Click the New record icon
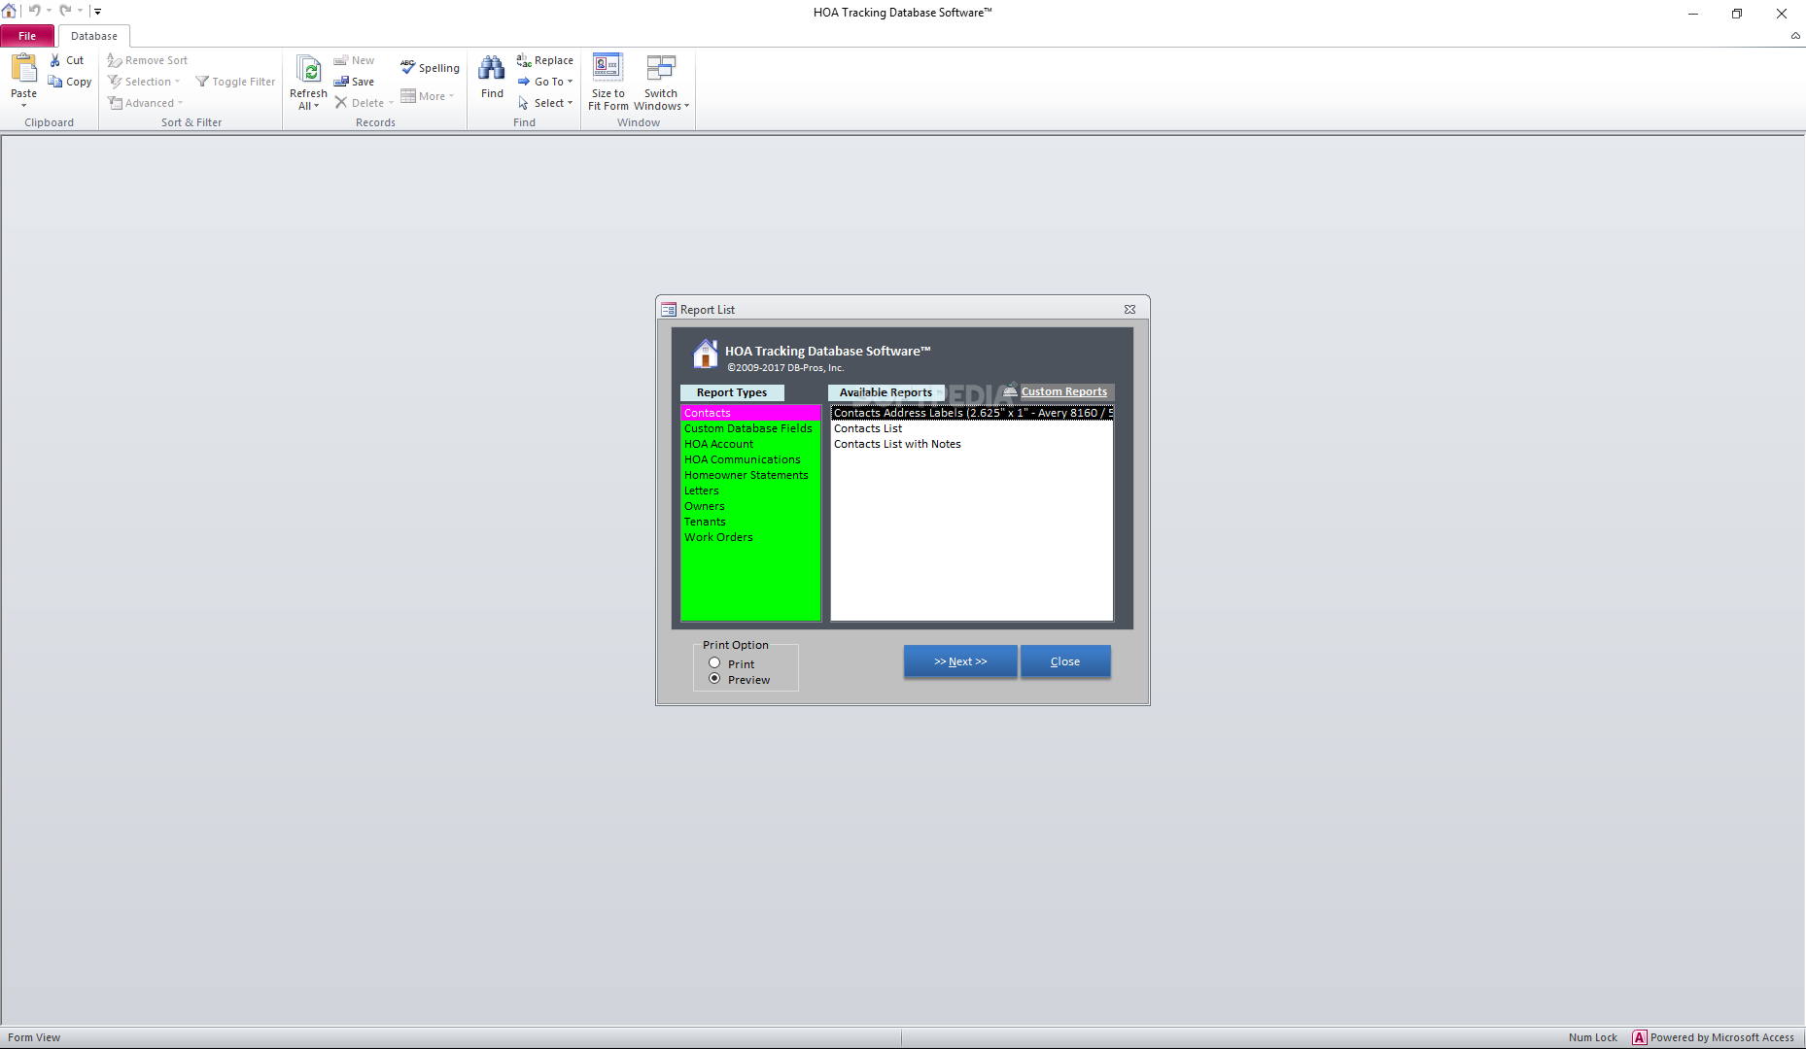This screenshot has height=1049, width=1806. coord(341,60)
